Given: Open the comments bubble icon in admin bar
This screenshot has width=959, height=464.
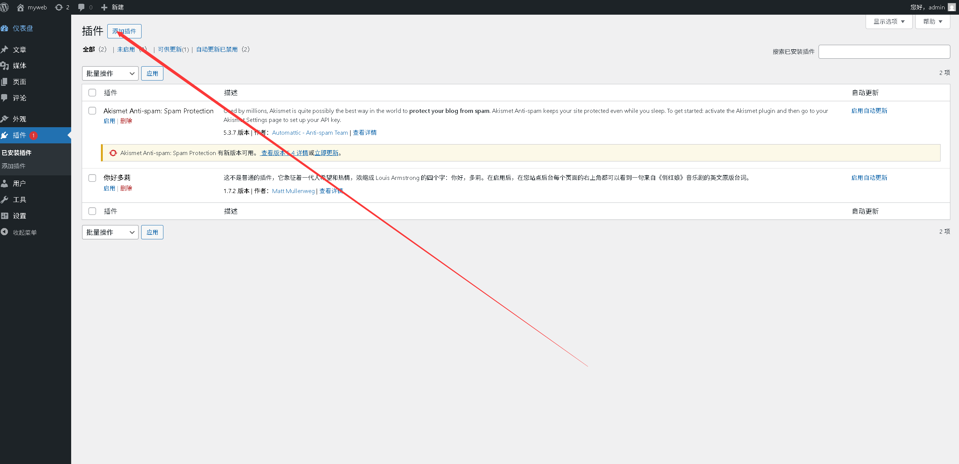Looking at the screenshot, I should [x=81, y=7].
